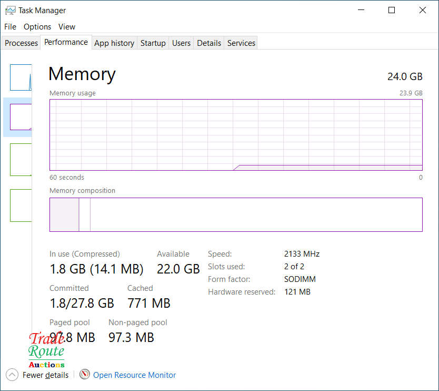
Task: Open the Options menu
Action: [37, 27]
